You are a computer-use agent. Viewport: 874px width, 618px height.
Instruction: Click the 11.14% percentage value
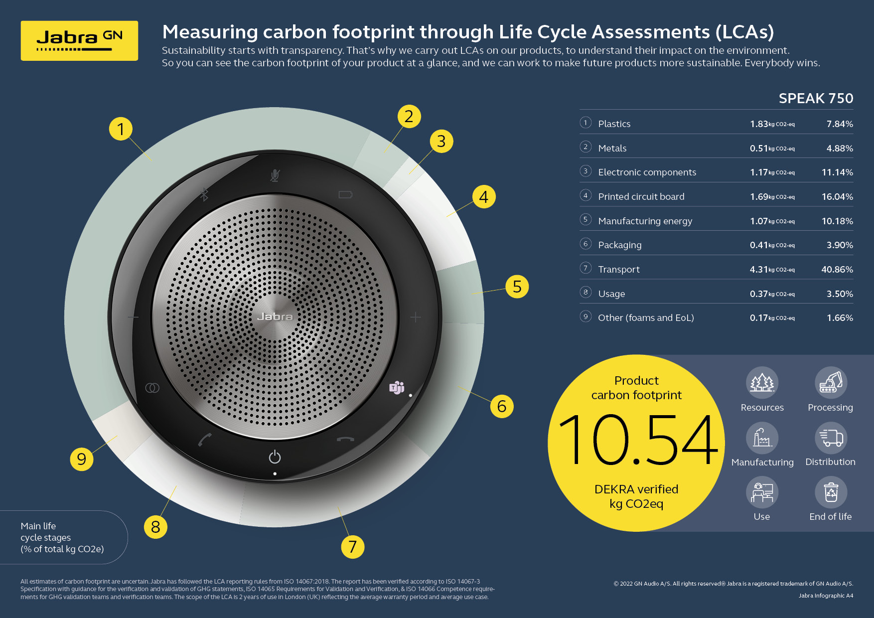click(x=837, y=172)
